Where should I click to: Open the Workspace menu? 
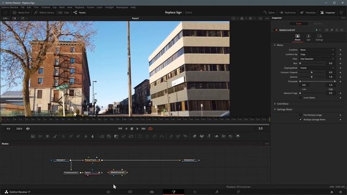(x=122, y=7)
